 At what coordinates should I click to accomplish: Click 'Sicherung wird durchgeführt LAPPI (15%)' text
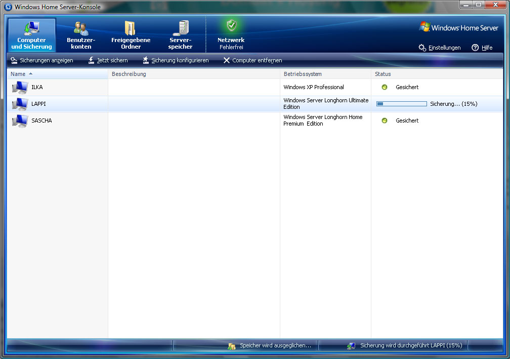[411, 345]
